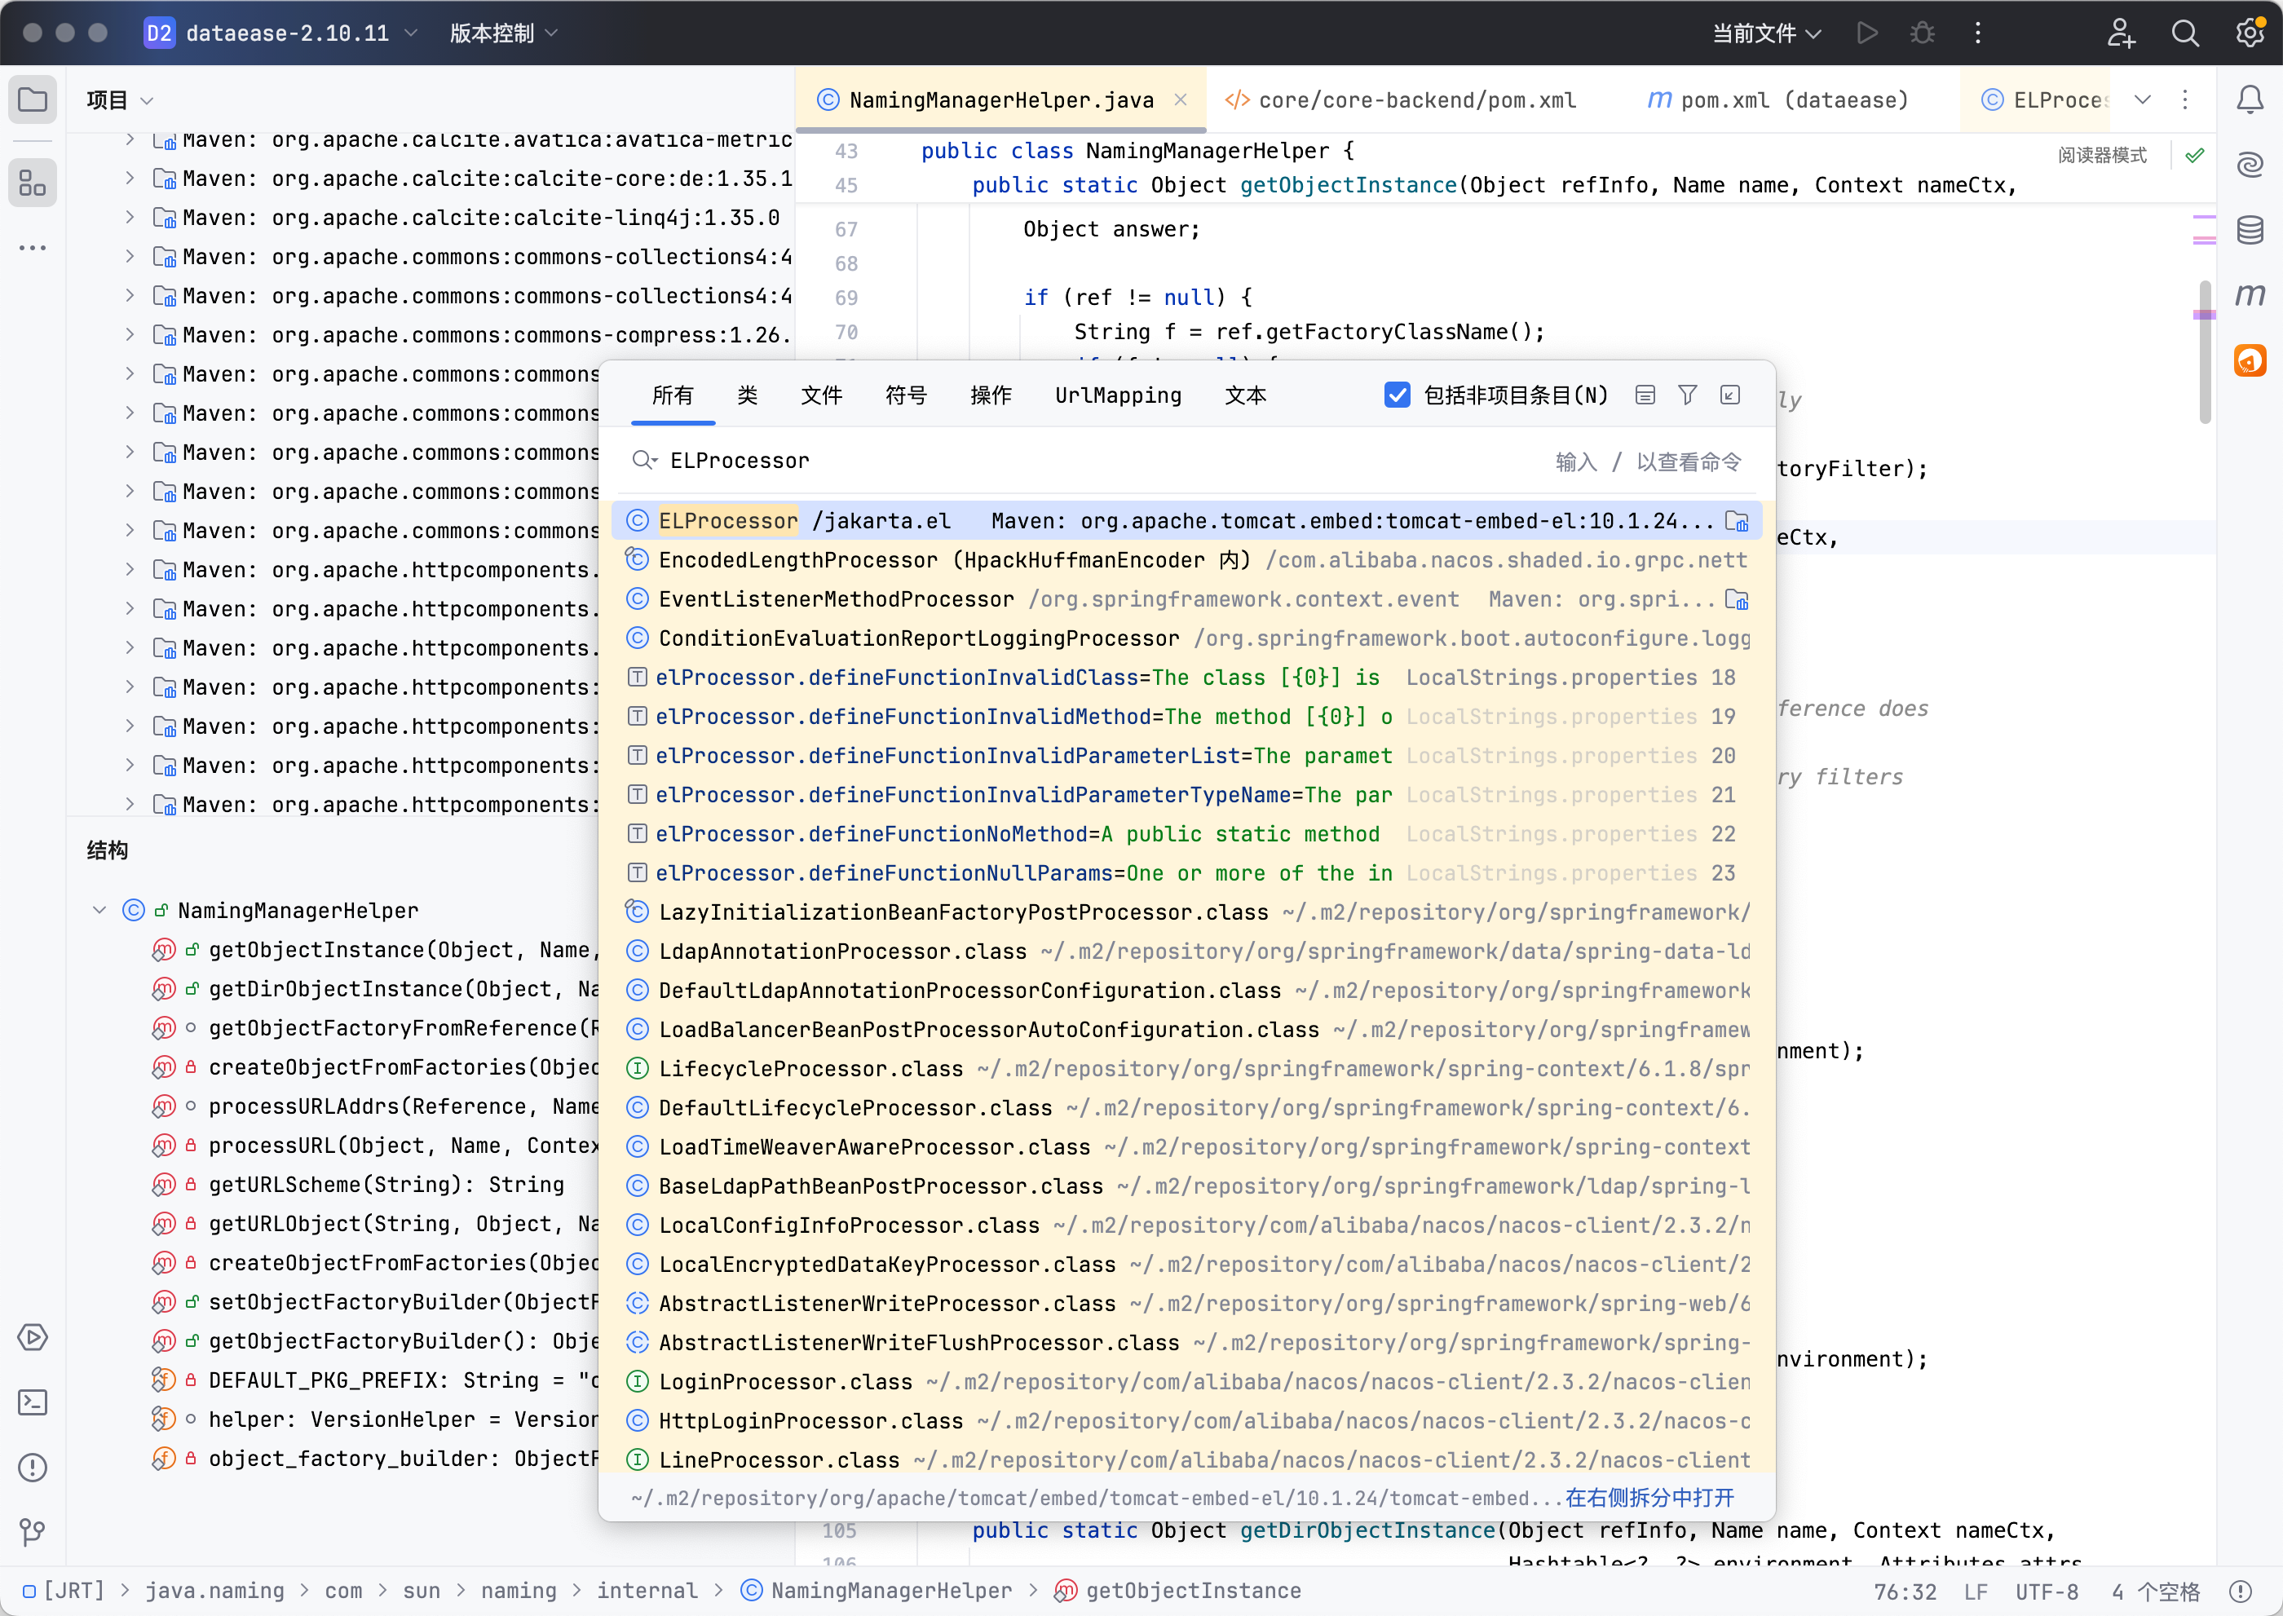Open the version control dropdown
The image size is (2283, 1616).
504,33
